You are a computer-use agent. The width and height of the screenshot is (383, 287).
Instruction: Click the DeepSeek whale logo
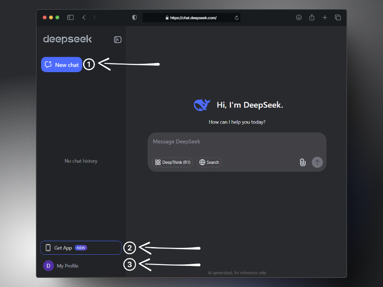point(202,105)
